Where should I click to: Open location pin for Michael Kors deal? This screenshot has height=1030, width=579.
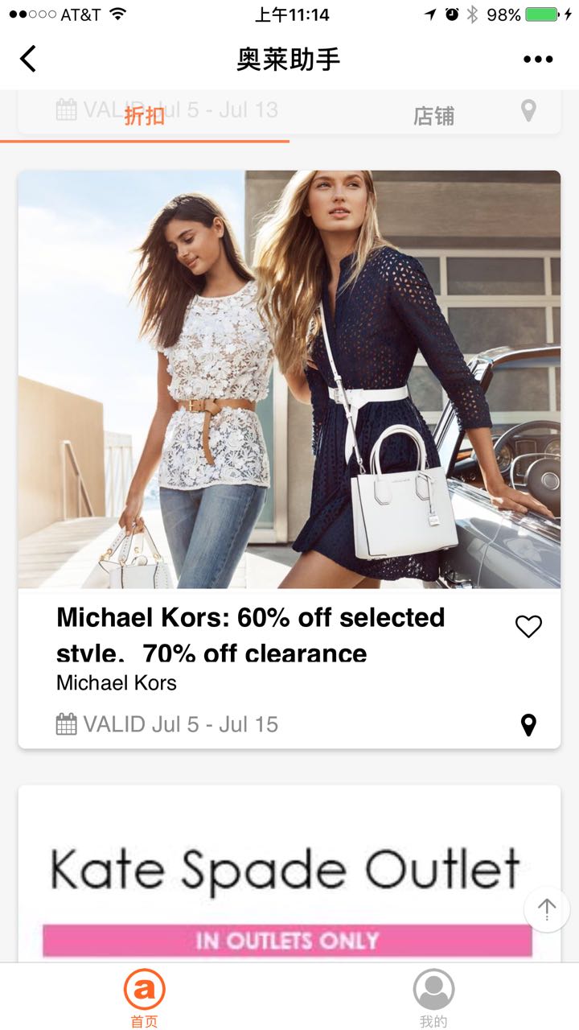coord(528,725)
